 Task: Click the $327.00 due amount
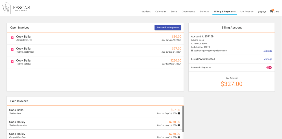click(x=232, y=84)
